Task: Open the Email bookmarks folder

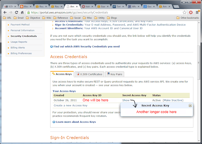Action: coord(19,18)
